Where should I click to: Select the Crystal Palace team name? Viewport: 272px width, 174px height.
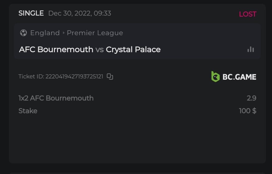coord(133,49)
